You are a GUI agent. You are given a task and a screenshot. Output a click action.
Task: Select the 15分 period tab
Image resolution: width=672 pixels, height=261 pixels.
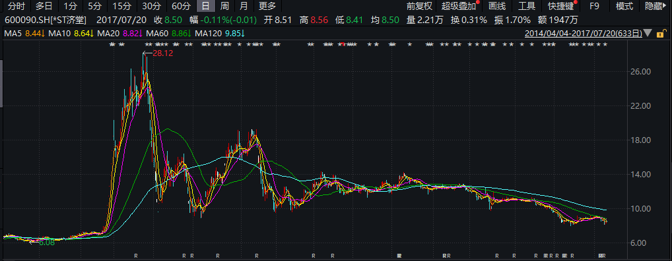pos(121,6)
